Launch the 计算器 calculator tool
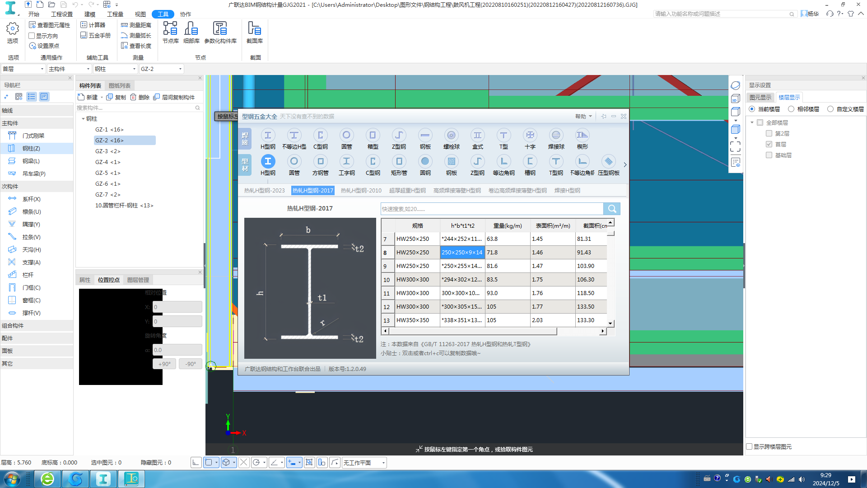This screenshot has width=867, height=488. (93, 25)
